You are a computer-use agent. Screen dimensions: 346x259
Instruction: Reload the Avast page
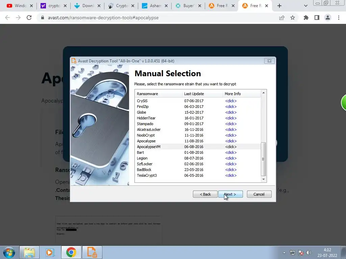[29, 18]
